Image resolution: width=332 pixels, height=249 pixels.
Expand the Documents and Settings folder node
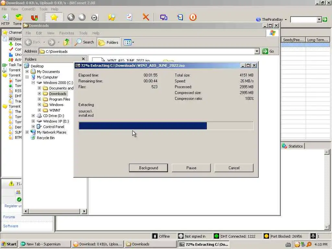coord(39,88)
